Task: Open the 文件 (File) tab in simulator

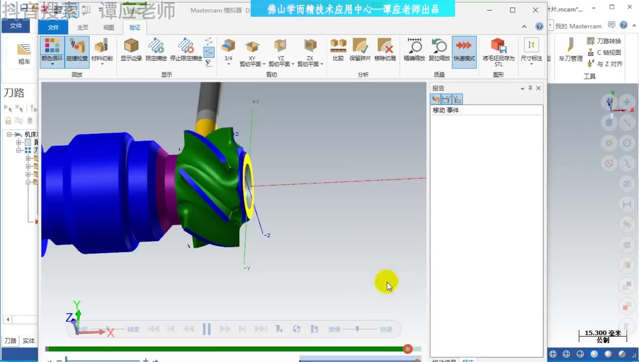Action: 53,28
